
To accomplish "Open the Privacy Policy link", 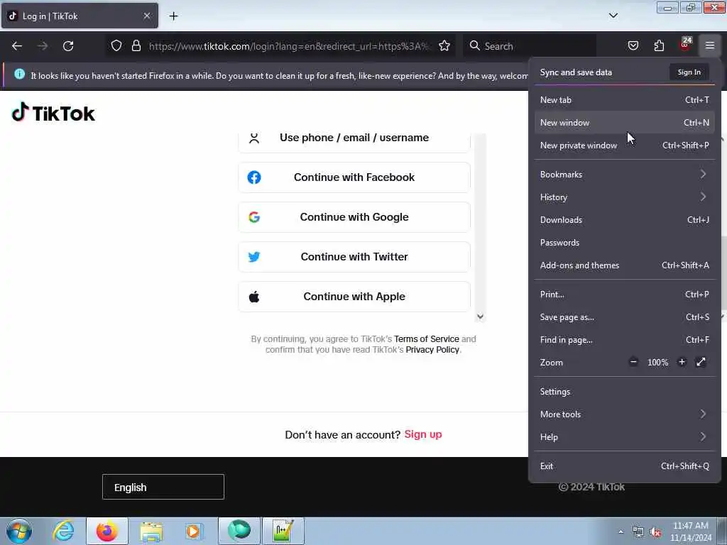I will [432, 349].
